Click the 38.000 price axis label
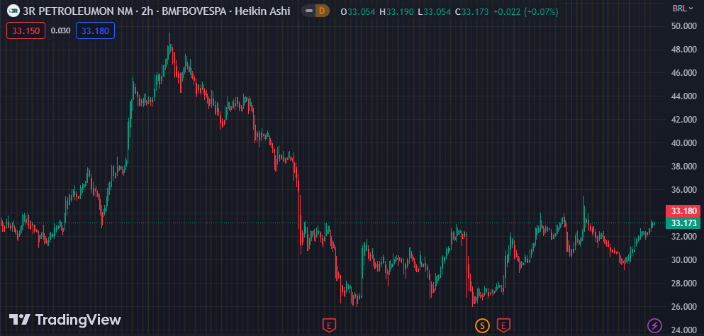Viewport: 704px width, 336px height. point(683,166)
